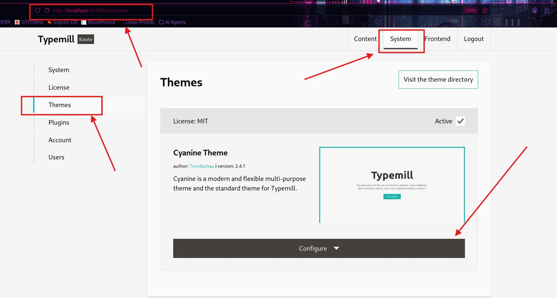This screenshot has width=557, height=298.
Task: Click Visit the theme directory button
Action: (438, 79)
